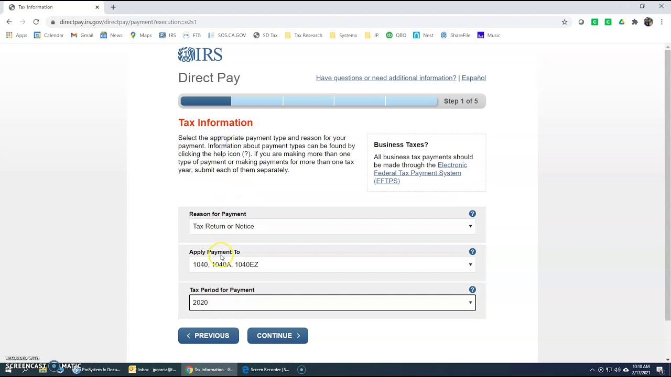The width and height of the screenshot is (671, 377).
Task: Click the PREVIOUS button
Action: (x=209, y=336)
